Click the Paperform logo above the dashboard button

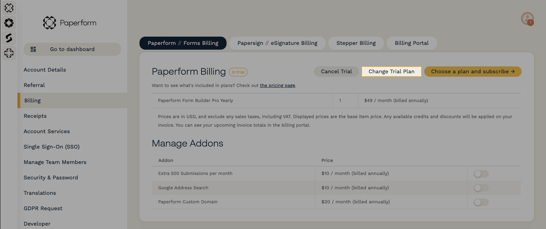(x=69, y=23)
